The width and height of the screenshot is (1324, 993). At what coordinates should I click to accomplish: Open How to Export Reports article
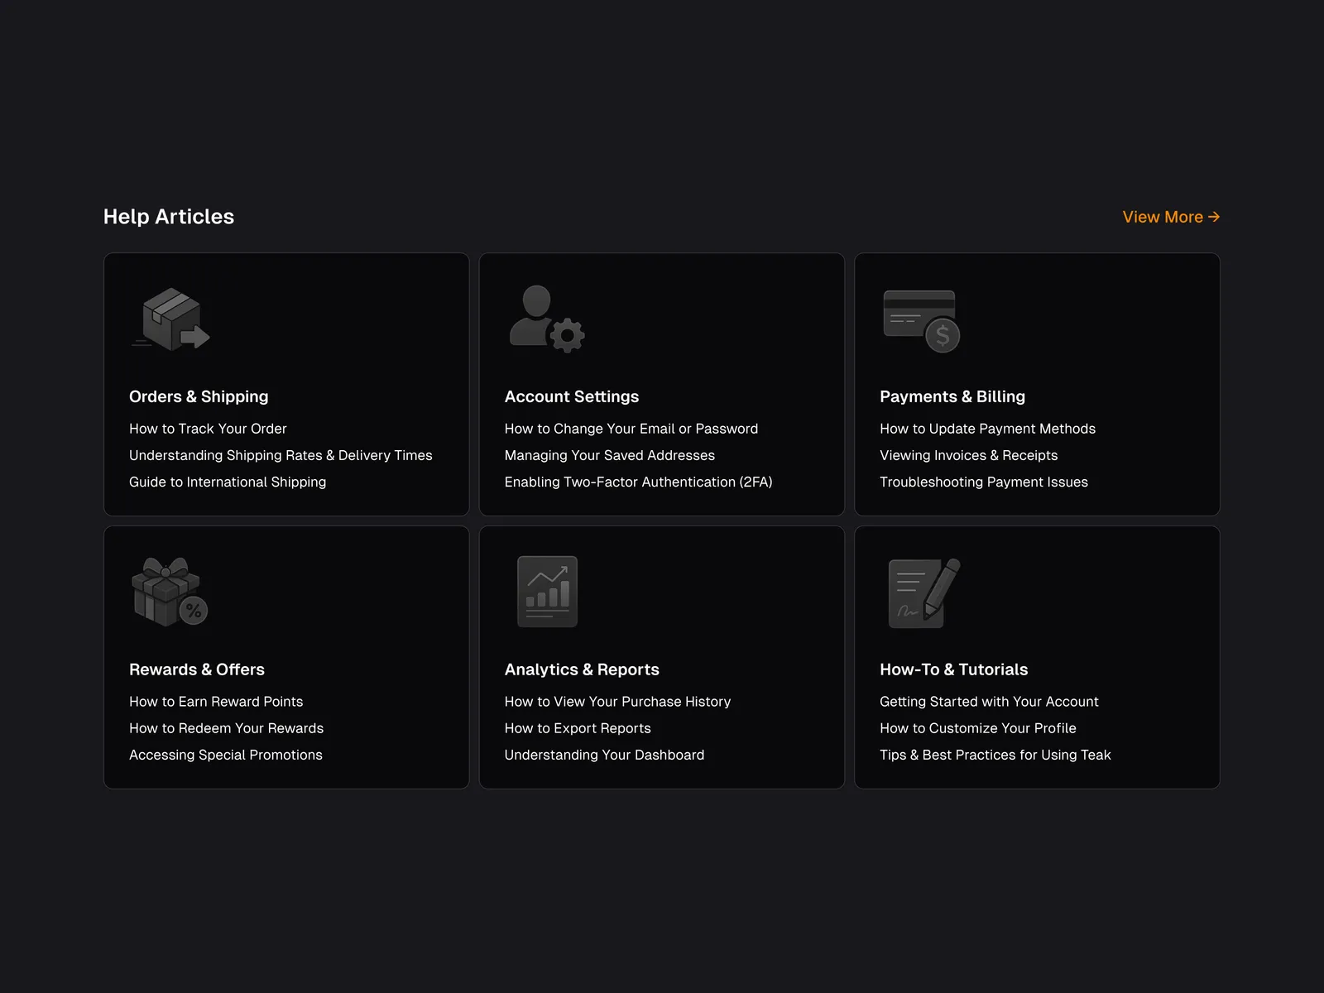click(578, 728)
